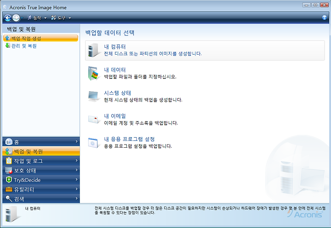Open the Try&Decide section
The image size is (331, 228).
(x=41, y=179)
